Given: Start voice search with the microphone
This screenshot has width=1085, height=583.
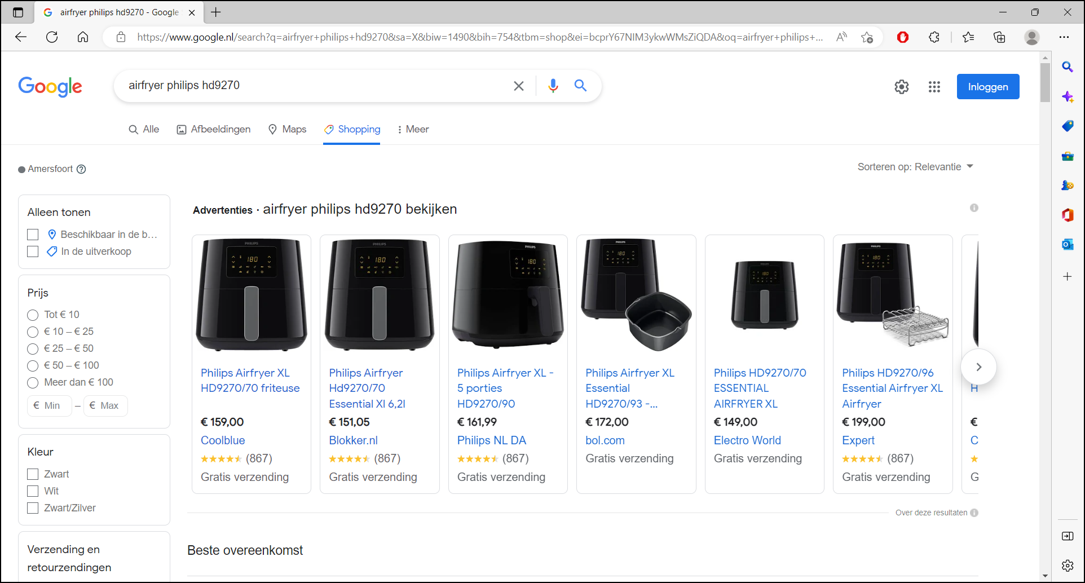Looking at the screenshot, I should [x=553, y=86].
